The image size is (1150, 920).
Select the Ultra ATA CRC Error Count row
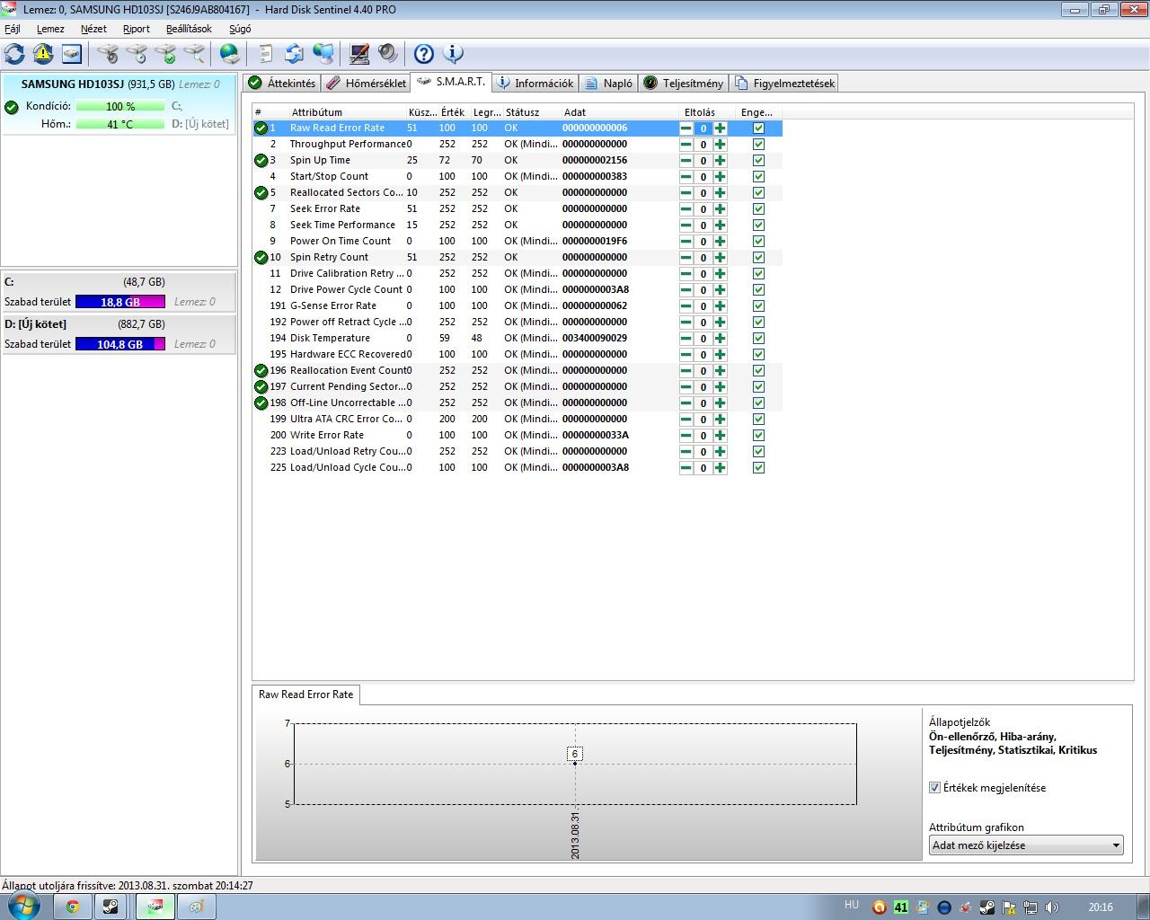pos(517,420)
